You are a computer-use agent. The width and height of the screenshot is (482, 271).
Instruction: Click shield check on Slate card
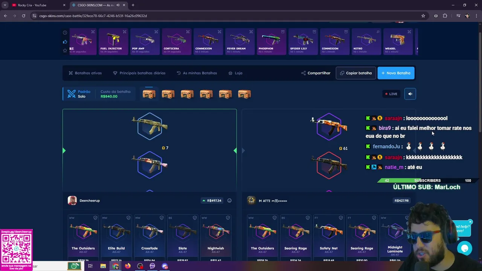coord(195,218)
